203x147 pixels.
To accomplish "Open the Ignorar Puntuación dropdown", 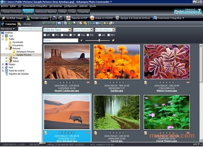I will tap(92, 30).
